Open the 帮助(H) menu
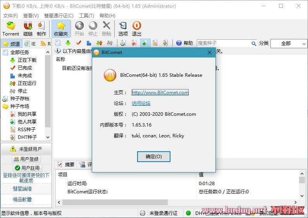The image size is (308, 218). point(107,16)
